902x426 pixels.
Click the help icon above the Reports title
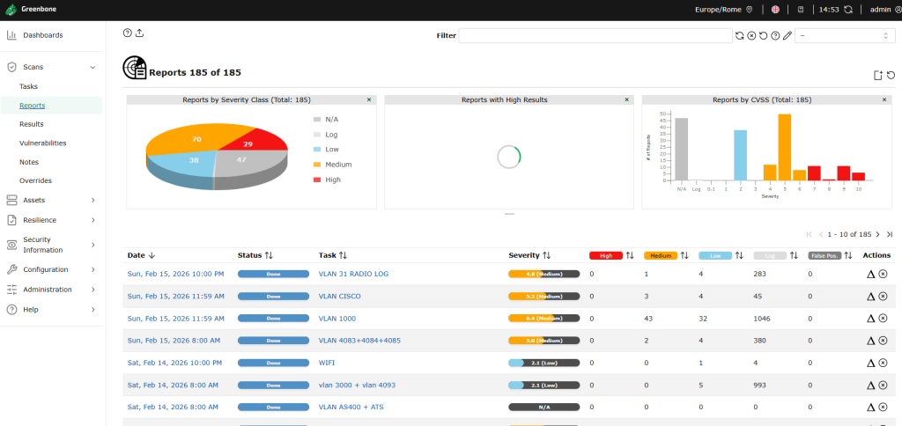point(128,33)
